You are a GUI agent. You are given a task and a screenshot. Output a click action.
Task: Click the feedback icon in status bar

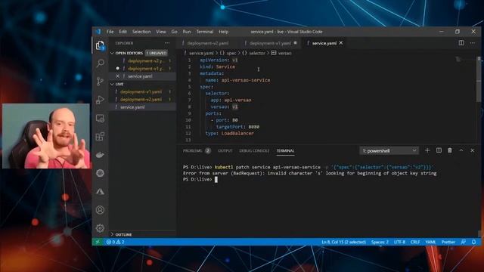click(x=464, y=242)
